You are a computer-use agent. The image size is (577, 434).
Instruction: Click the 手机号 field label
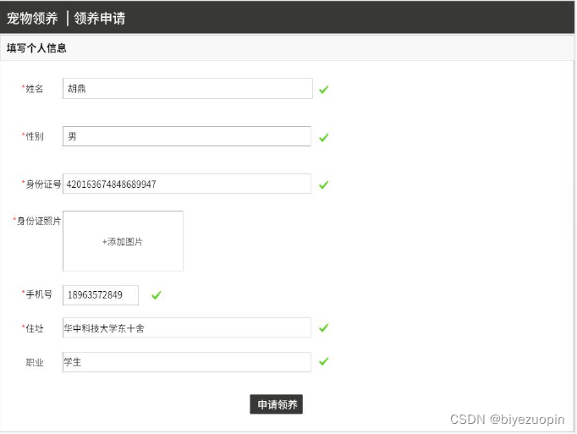39,294
